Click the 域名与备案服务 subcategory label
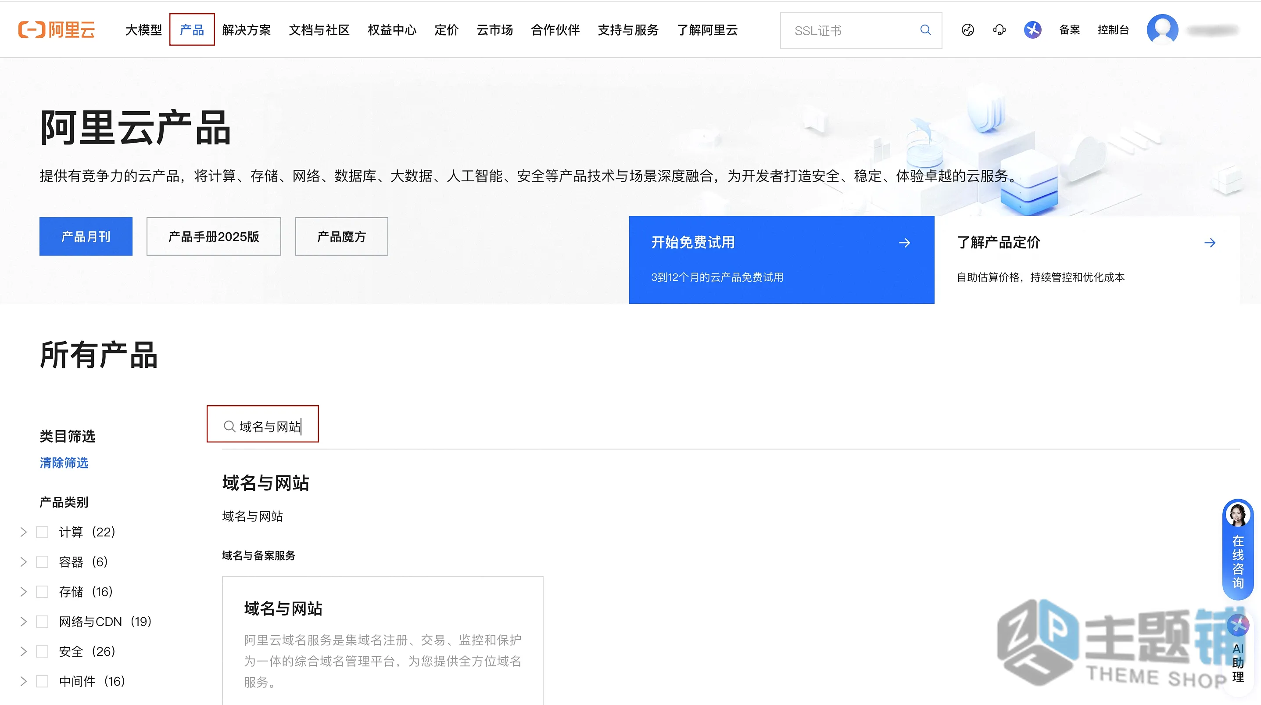The image size is (1261, 705). click(x=258, y=555)
